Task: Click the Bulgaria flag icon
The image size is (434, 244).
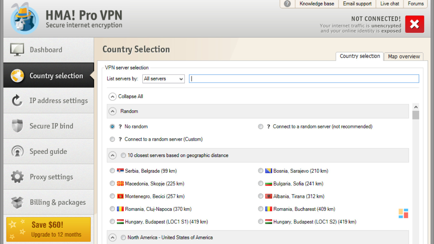Action: (268, 184)
